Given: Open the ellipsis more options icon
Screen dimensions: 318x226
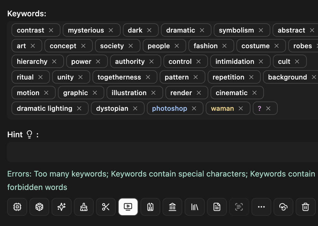Looking at the screenshot, I should (261, 207).
